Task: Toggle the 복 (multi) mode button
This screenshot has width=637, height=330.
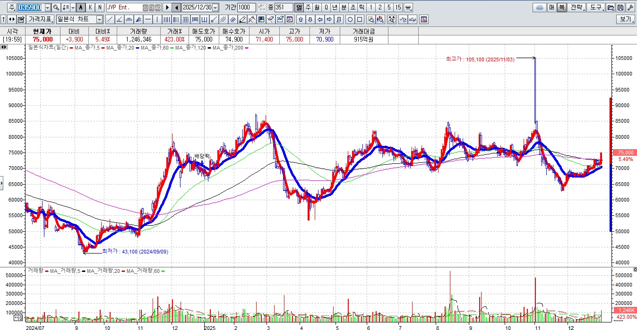Action: pyautogui.click(x=561, y=8)
